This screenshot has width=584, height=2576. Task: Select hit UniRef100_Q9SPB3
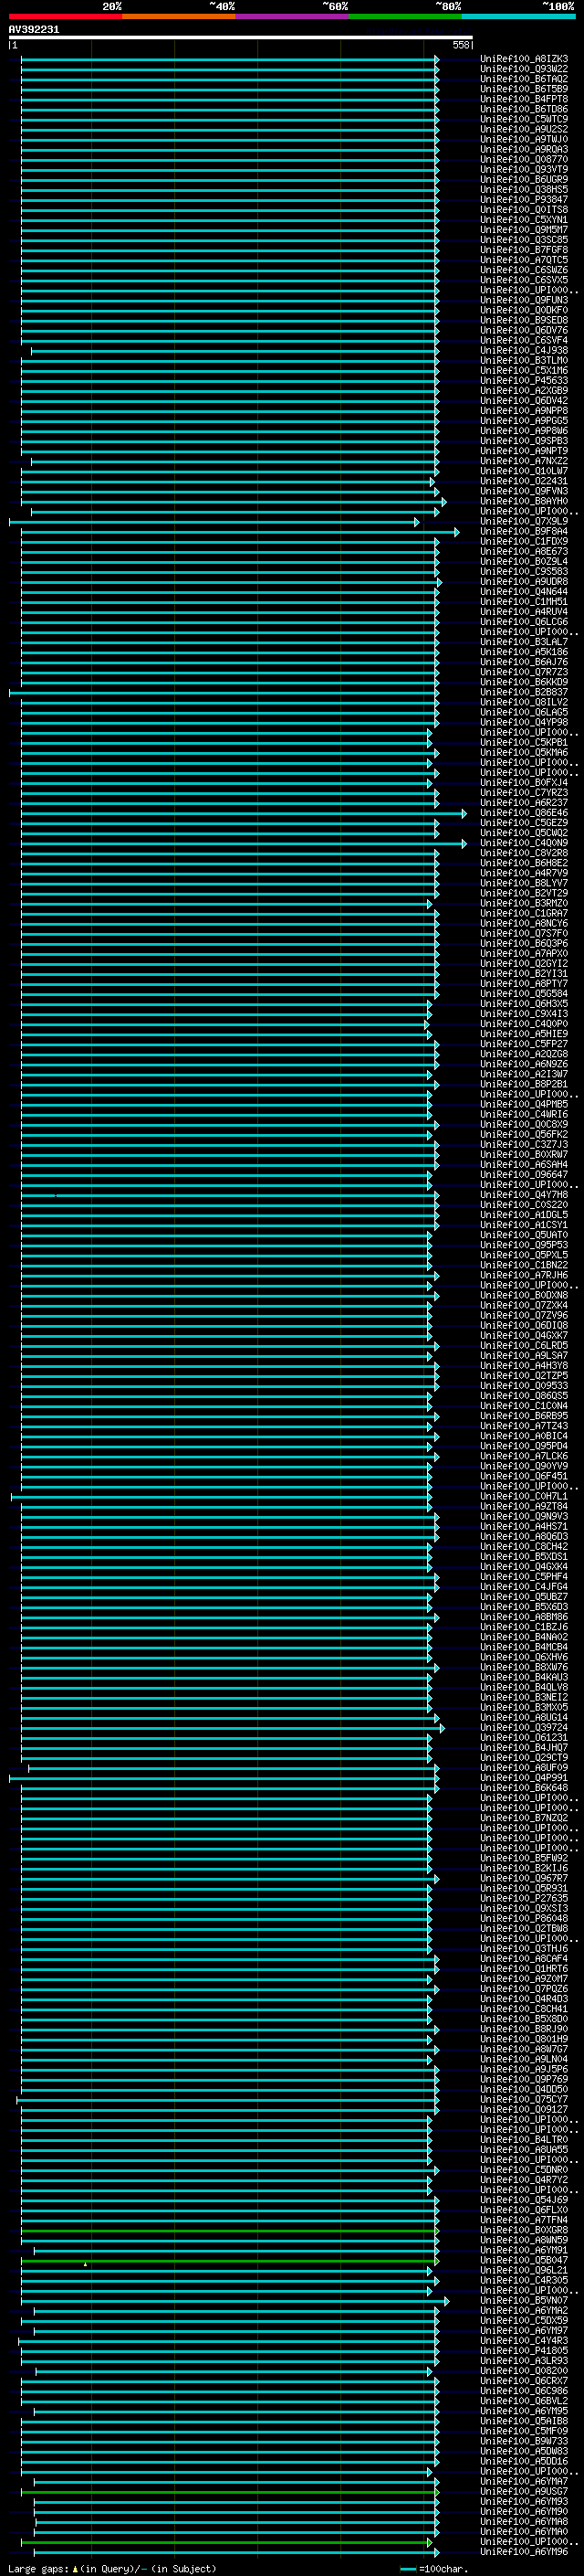coord(524,441)
